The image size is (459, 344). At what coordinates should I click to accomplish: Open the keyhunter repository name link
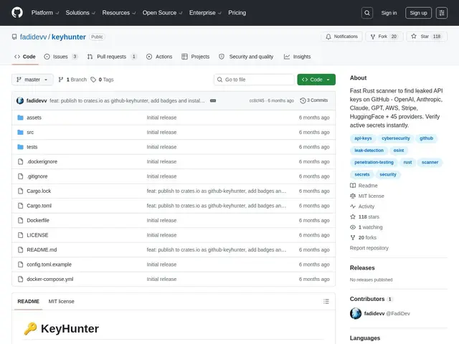pos(69,37)
